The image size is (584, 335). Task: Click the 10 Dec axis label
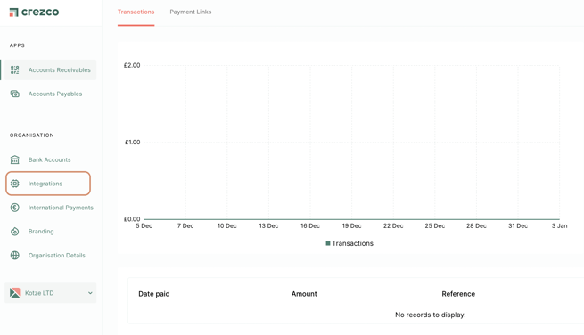227,226
